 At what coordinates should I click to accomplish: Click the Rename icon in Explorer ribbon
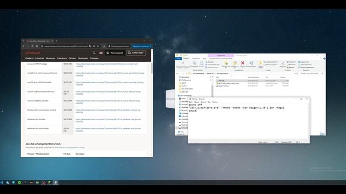point(251,63)
